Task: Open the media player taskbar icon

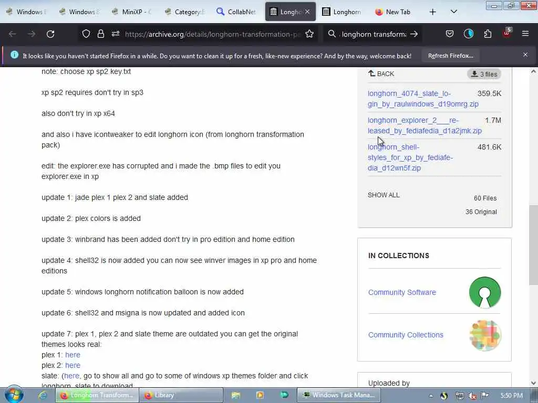Action: point(260,395)
